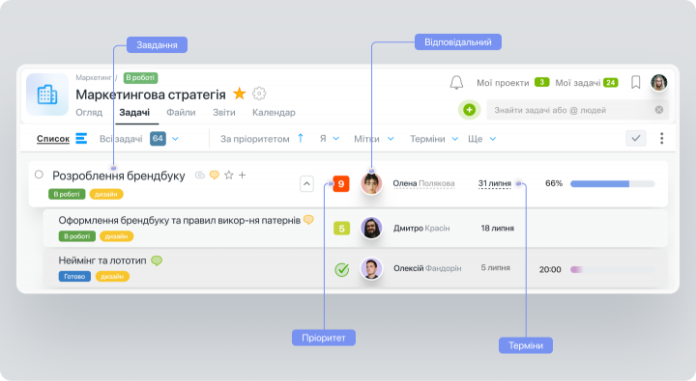The image size is (696, 381).
Task: Mark Розроблення брендбуку complete via circle
Action: [39, 175]
